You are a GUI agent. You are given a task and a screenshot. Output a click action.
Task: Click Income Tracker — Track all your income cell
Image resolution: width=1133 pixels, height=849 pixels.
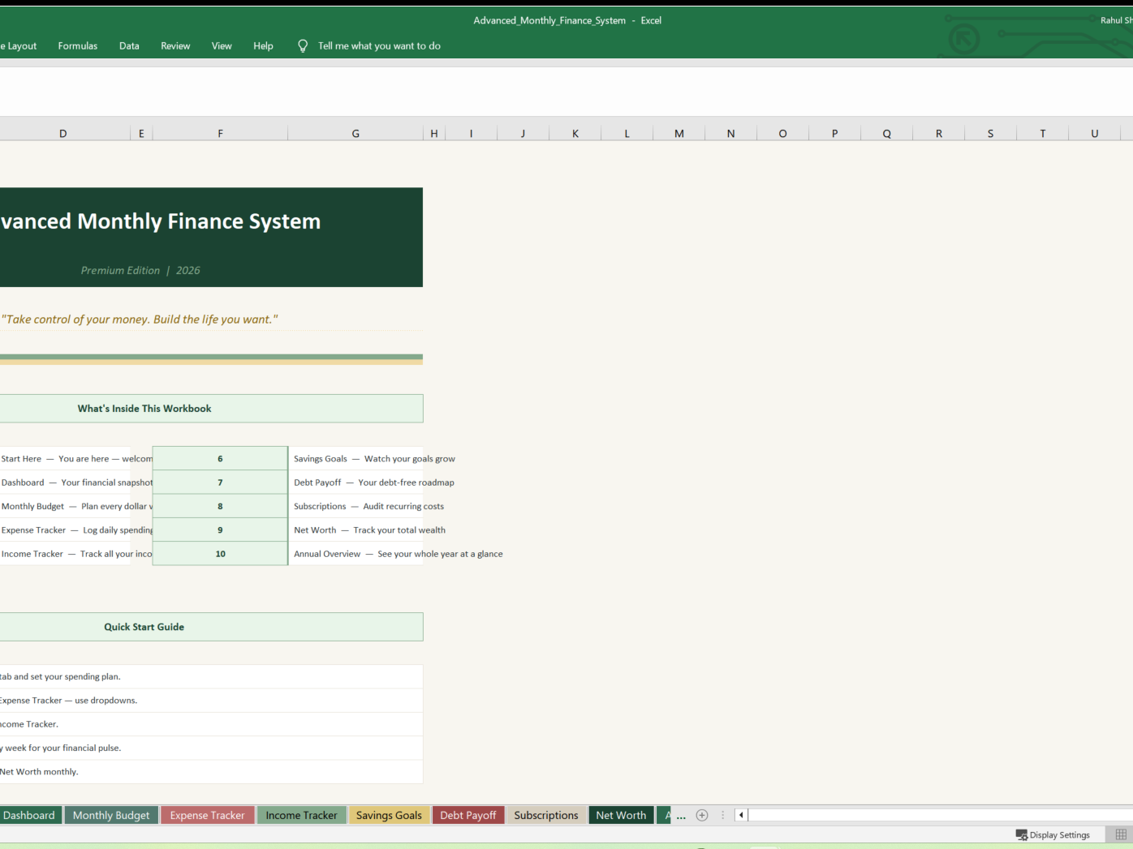[65, 554]
